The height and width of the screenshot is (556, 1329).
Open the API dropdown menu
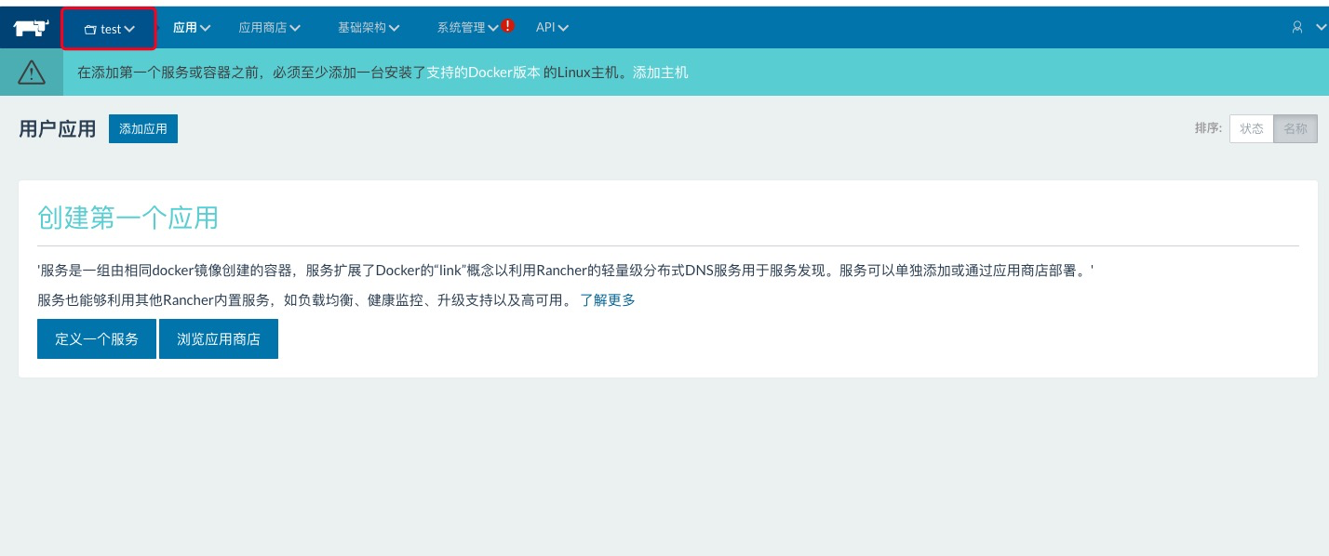tap(551, 28)
